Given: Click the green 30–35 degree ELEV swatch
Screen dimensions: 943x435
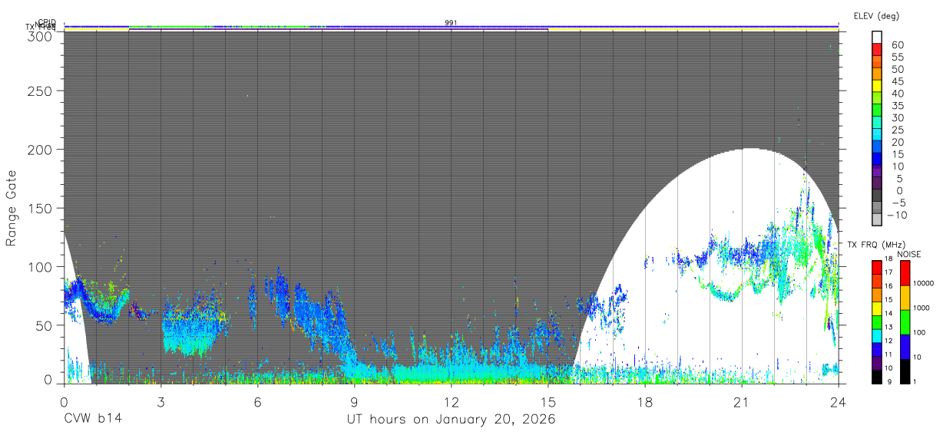Looking at the screenshot, I should (x=877, y=110).
